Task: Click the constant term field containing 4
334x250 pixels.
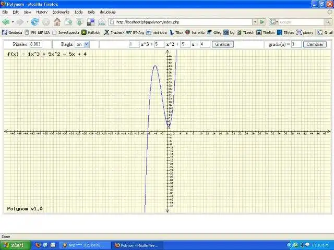Action: pyautogui.click(x=205, y=44)
